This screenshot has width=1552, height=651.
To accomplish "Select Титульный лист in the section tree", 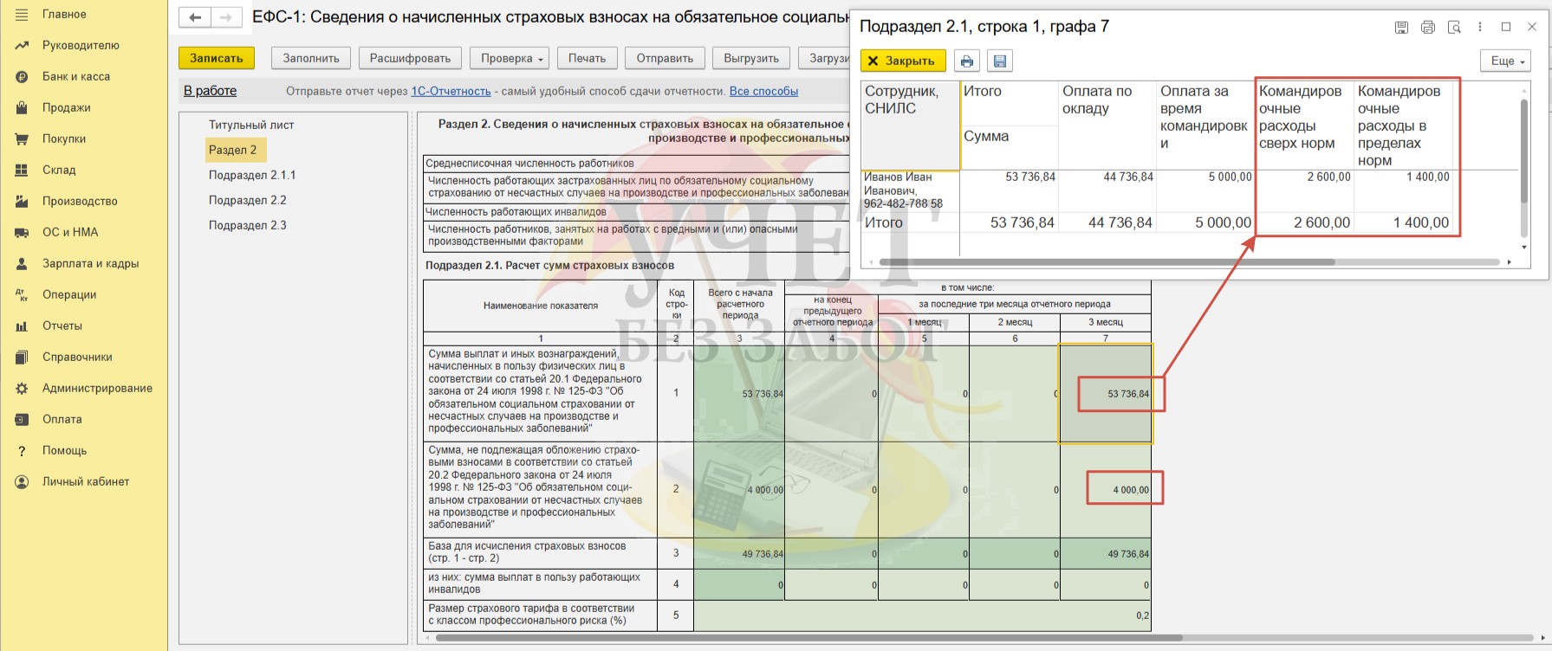I will tap(251, 125).
